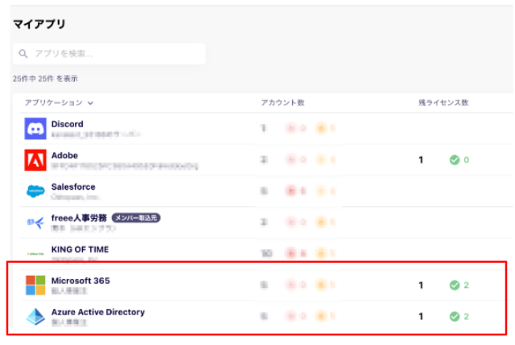Click orange status badge in Discord row
Screen dimensions: 515x345
coord(321,128)
